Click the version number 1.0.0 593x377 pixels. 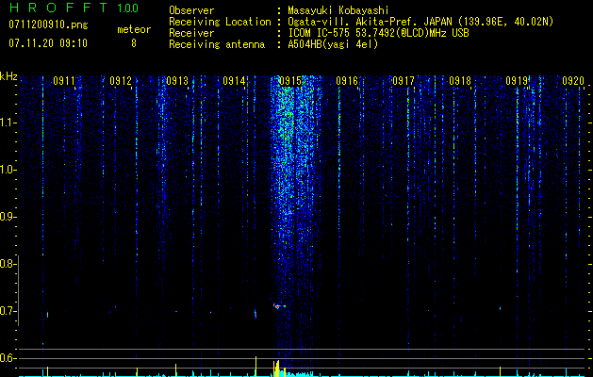[127, 8]
